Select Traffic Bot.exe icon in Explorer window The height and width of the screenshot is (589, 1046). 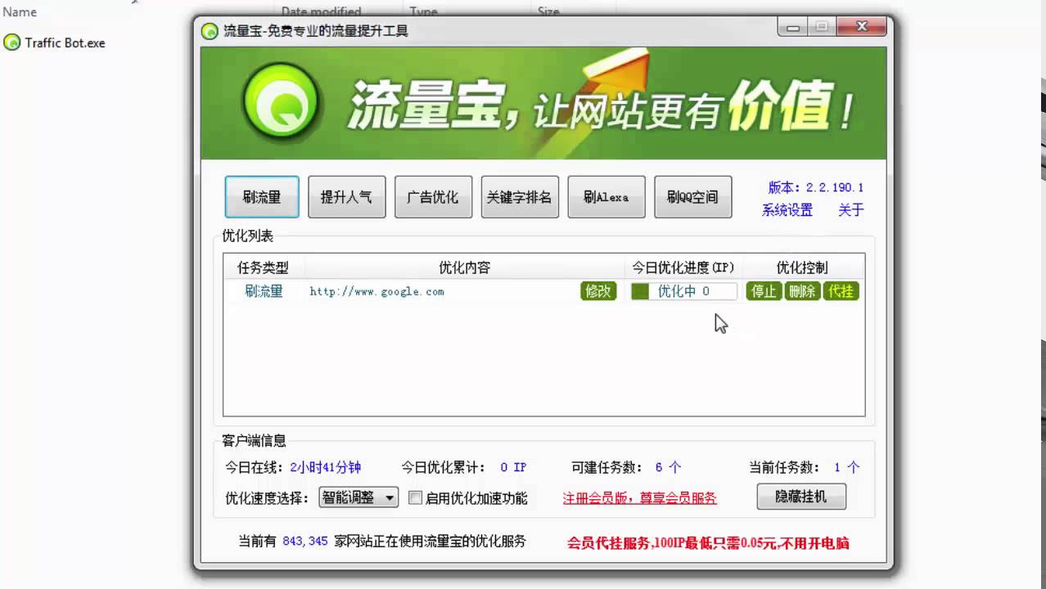12,43
